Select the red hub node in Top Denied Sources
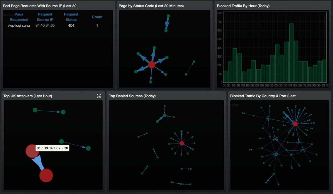This screenshot has width=333, height=194. pos(182,143)
